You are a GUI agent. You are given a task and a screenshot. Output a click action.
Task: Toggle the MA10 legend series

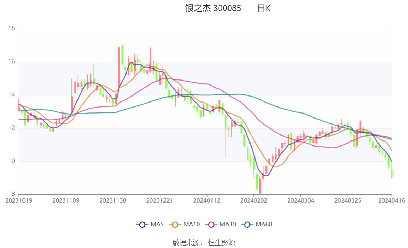(184, 224)
